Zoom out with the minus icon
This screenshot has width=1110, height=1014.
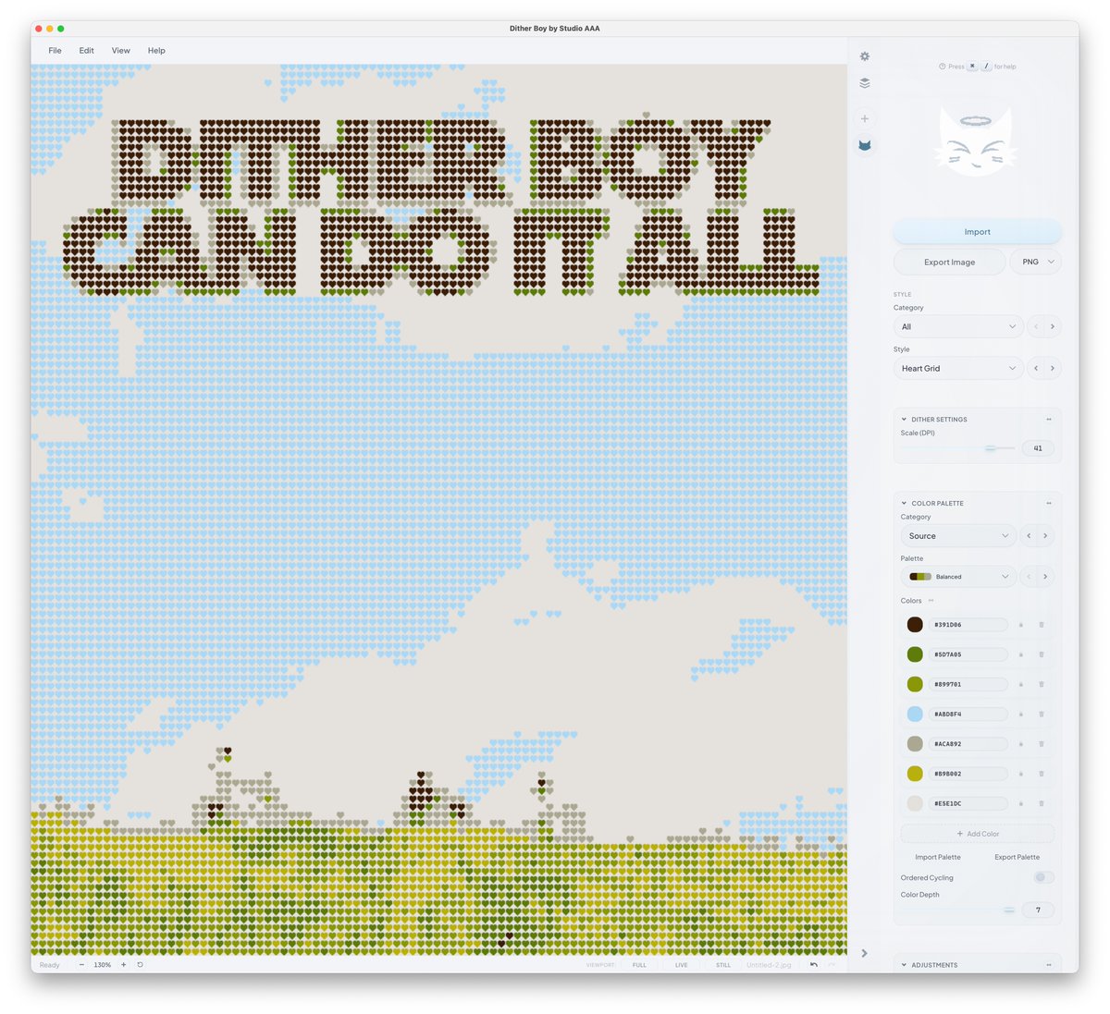coord(81,964)
